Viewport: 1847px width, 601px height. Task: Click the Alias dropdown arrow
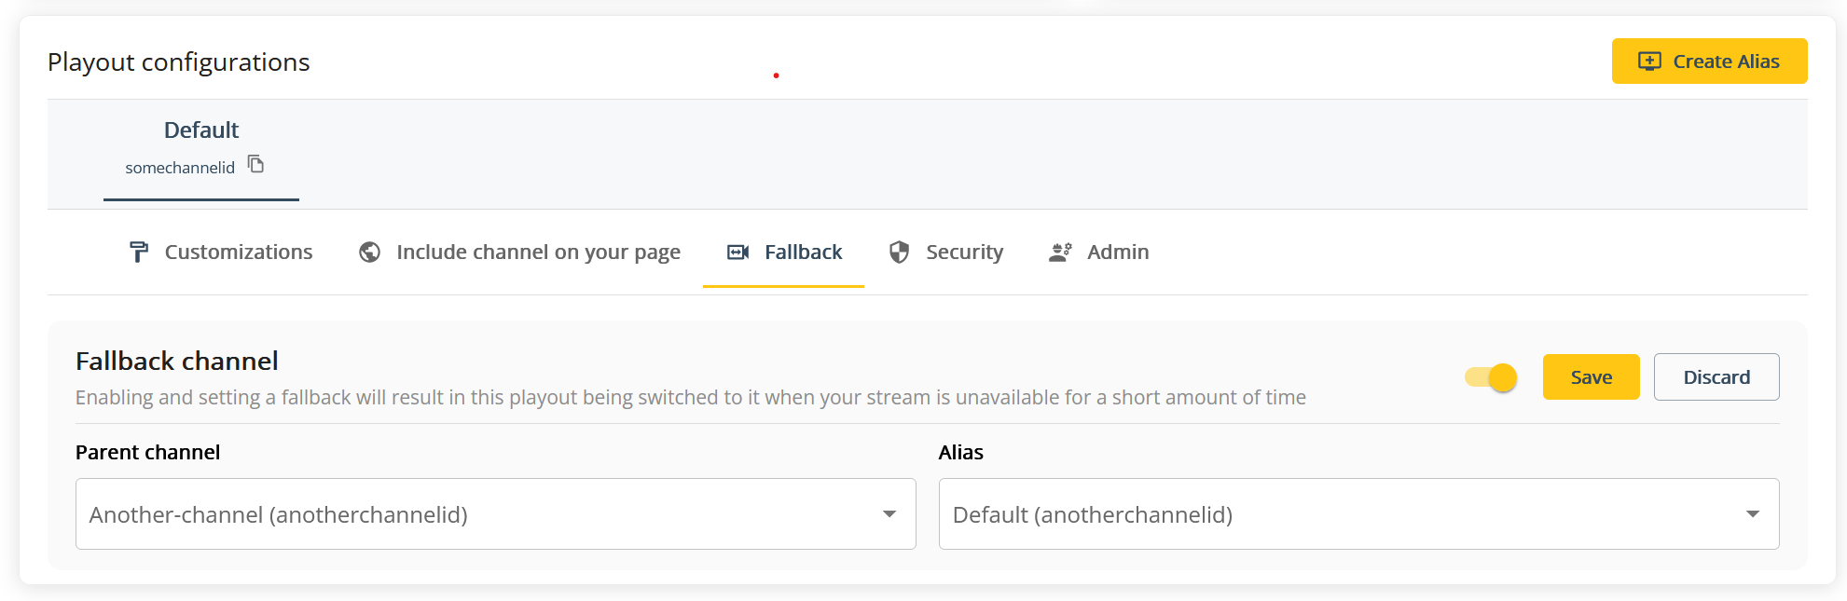1753,514
